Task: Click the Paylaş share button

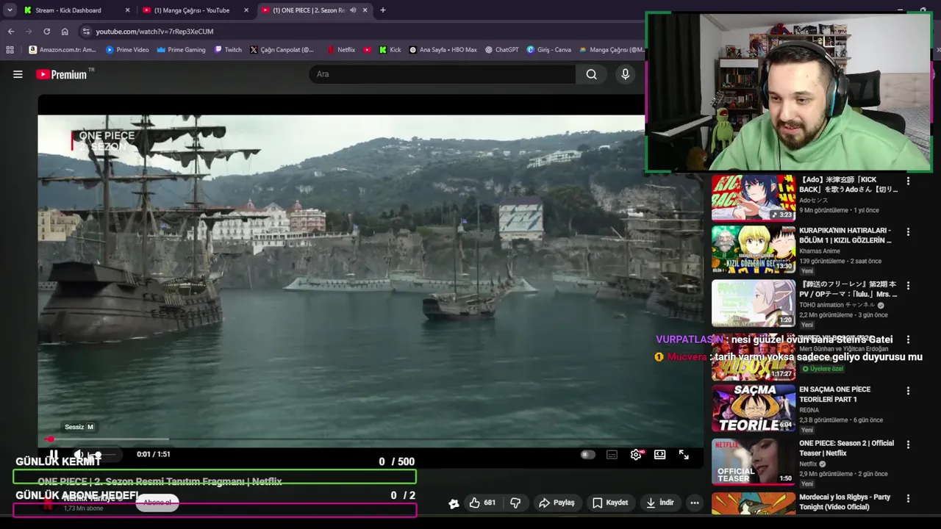Action: tap(557, 503)
